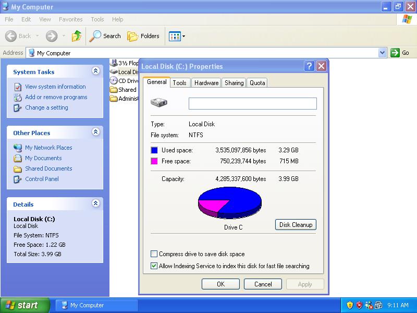The width and height of the screenshot is (417, 313).
Task: Click the Control Panel sidebar icon
Action: tap(18, 179)
